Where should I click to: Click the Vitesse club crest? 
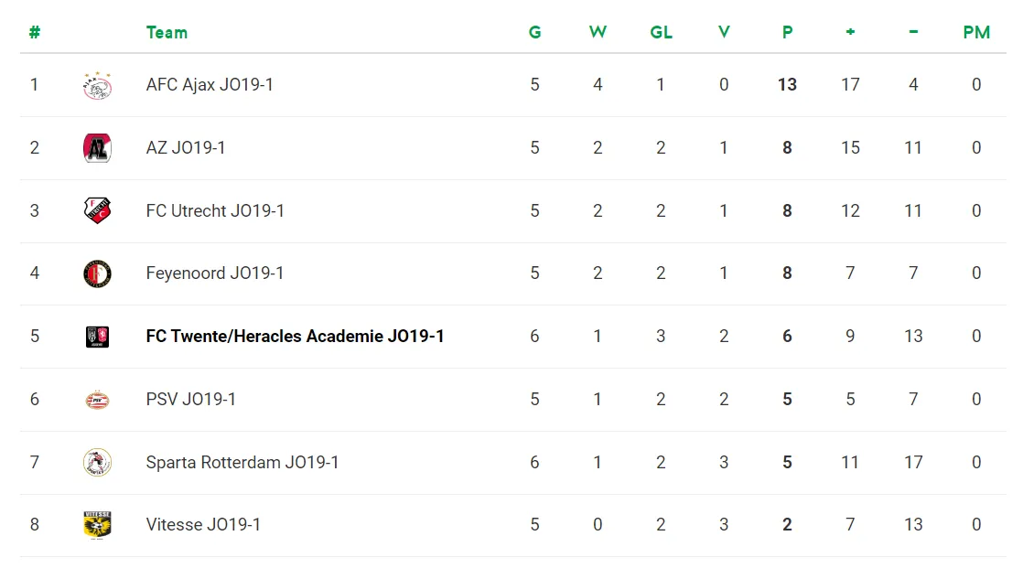(97, 525)
